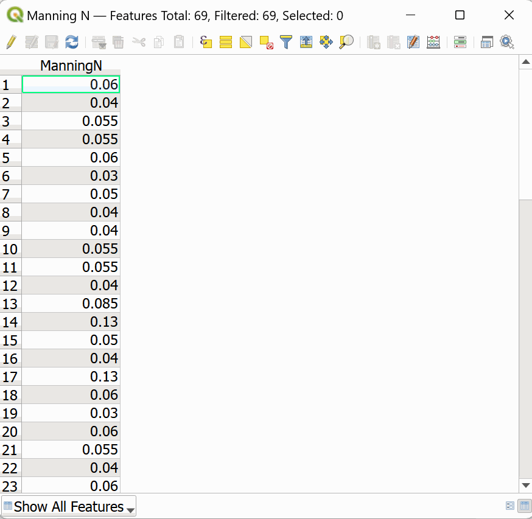Open the Show All Features filter dropdown
The height and width of the screenshot is (519, 532).
(x=68, y=506)
